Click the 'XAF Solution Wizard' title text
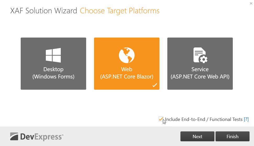 click(43, 11)
